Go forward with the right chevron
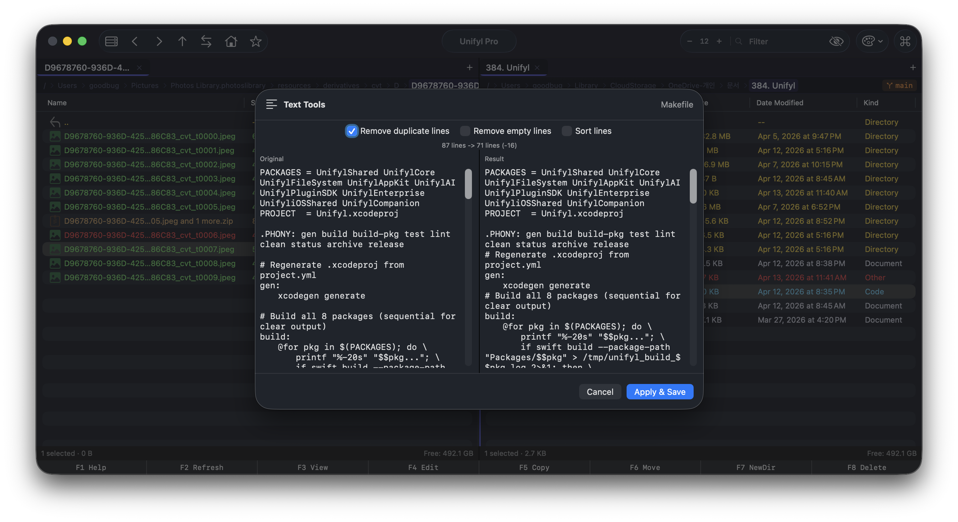This screenshot has height=522, width=958. [x=159, y=41]
